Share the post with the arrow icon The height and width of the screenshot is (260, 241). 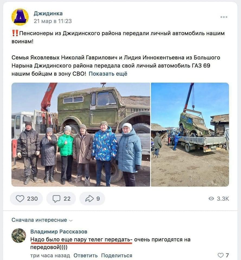tap(89, 199)
